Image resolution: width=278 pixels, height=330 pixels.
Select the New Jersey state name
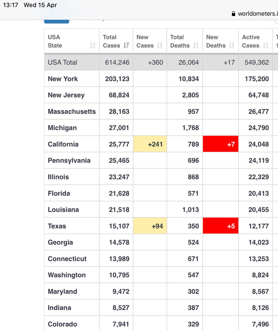click(66, 95)
